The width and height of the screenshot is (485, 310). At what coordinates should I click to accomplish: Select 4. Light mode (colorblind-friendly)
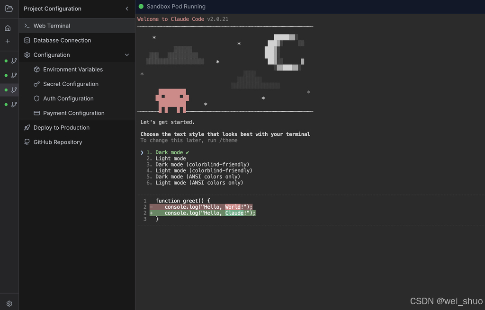[199, 170]
